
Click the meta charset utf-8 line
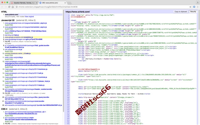click(x=88, y=71)
